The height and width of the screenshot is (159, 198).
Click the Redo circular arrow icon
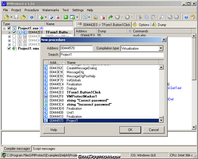pyautogui.click(x=177, y=17)
